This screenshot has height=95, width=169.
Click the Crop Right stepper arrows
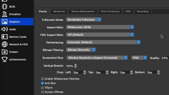tap(132, 72)
